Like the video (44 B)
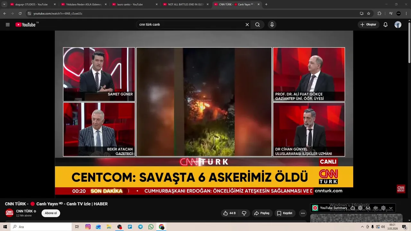Image resolution: width=411 pixels, height=231 pixels. (230, 213)
